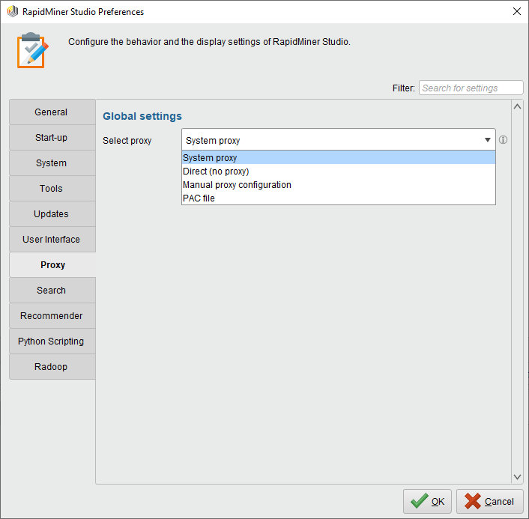
Task: Open the Tools tab
Action: pos(52,189)
